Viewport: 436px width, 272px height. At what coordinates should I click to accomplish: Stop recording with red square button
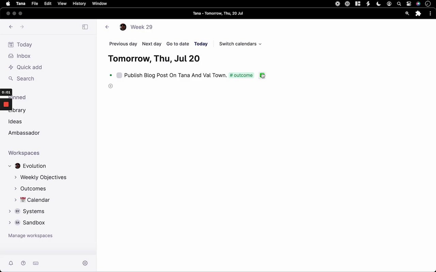[x=6, y=104]
